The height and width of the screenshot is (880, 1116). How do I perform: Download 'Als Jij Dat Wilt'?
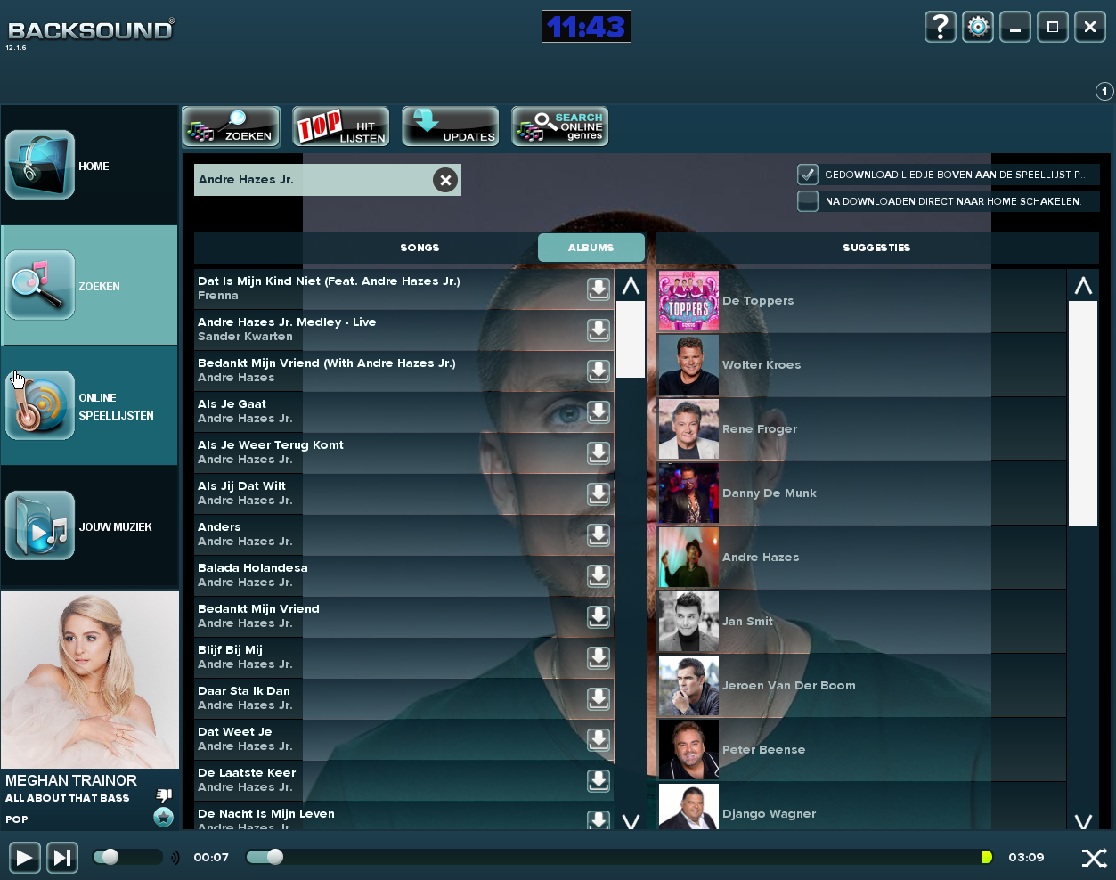pyautogui.click(x=599, y=493)
